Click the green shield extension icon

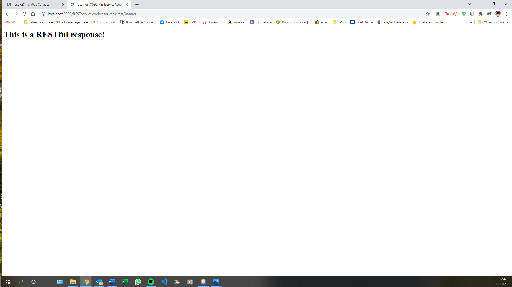coord(464,14)
